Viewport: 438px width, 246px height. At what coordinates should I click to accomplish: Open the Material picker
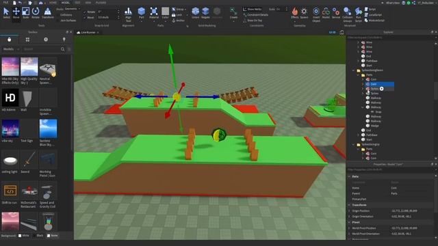(x=153, y=14)
